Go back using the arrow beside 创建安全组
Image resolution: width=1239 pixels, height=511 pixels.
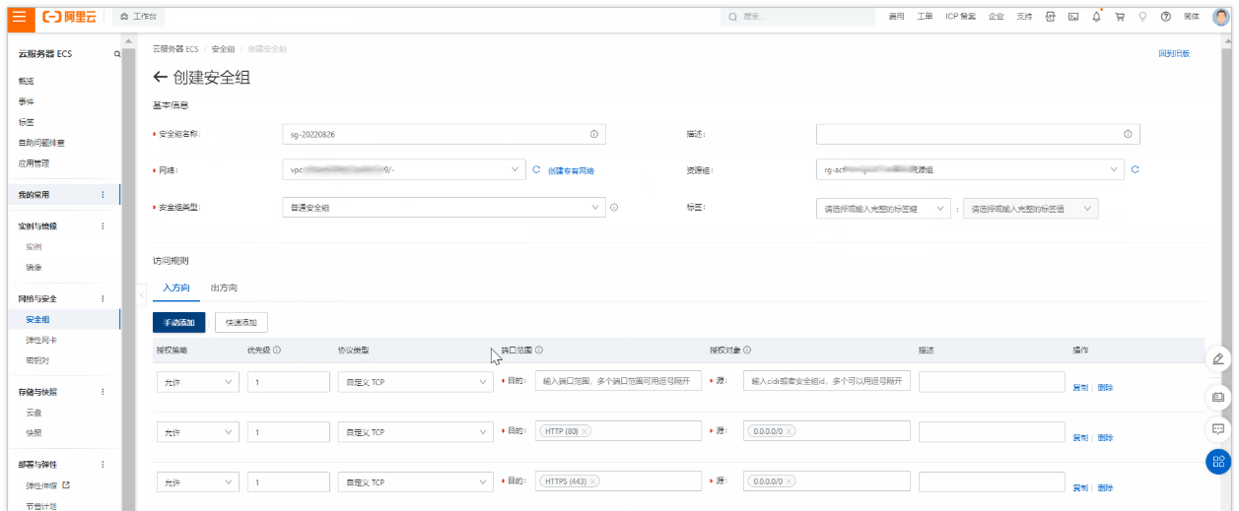tap(160, 78)
